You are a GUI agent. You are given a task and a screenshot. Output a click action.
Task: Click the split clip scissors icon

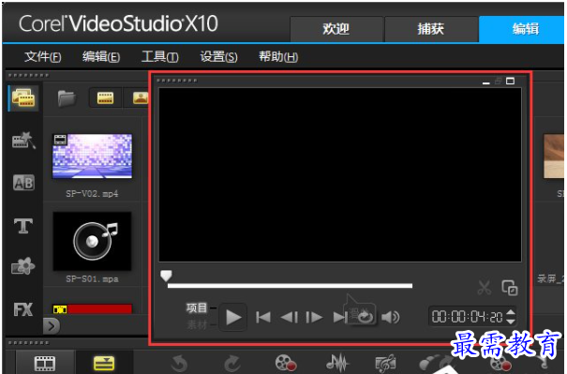485,288
